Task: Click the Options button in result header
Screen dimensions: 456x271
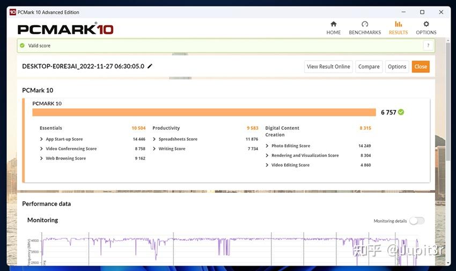Action: pos(397,66)
